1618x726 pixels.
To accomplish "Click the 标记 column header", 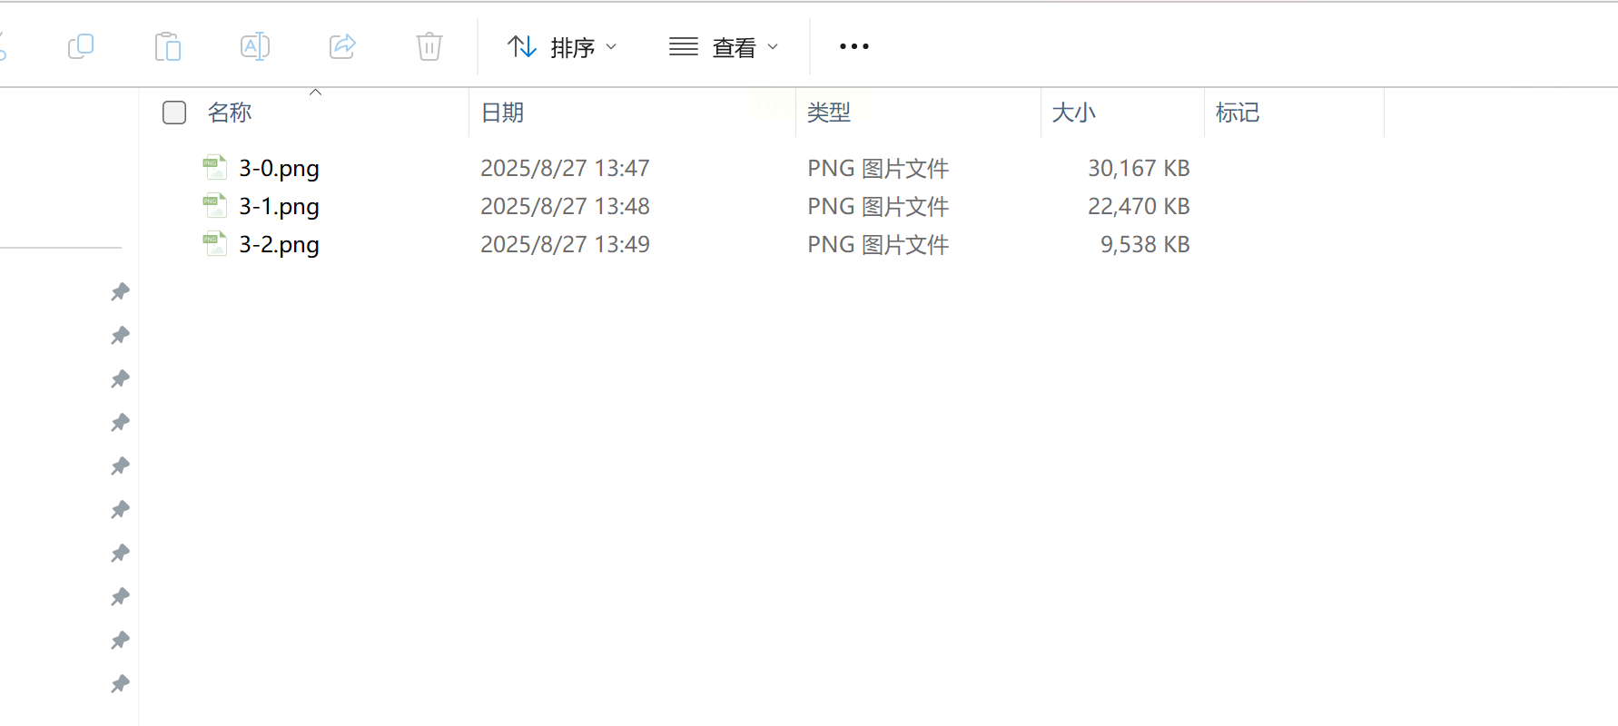I will (x=1238, y=113).
